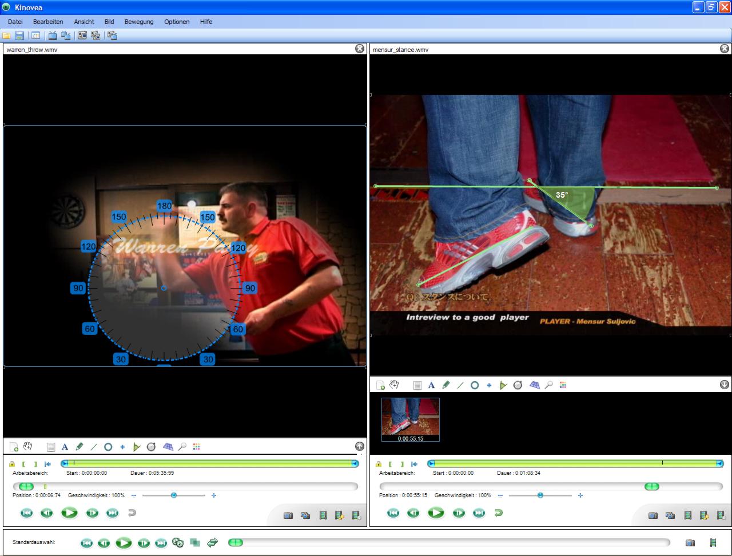Toggle image superposition in common controls

coord(195,542)
